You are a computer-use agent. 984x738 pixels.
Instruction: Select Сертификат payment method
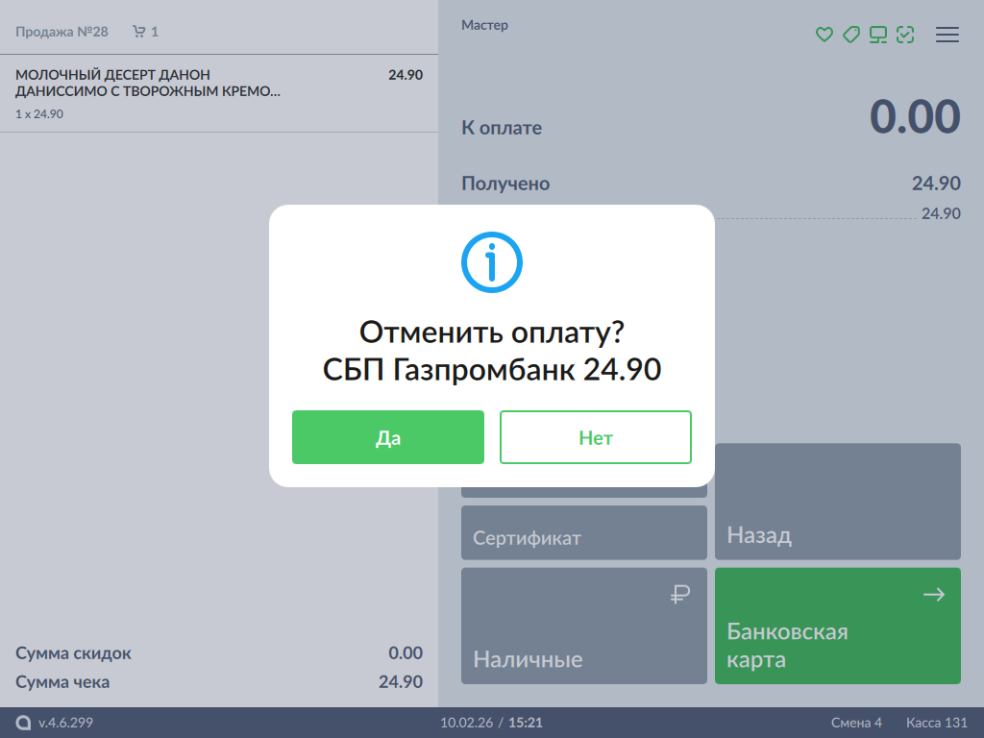tap(584, 532)
